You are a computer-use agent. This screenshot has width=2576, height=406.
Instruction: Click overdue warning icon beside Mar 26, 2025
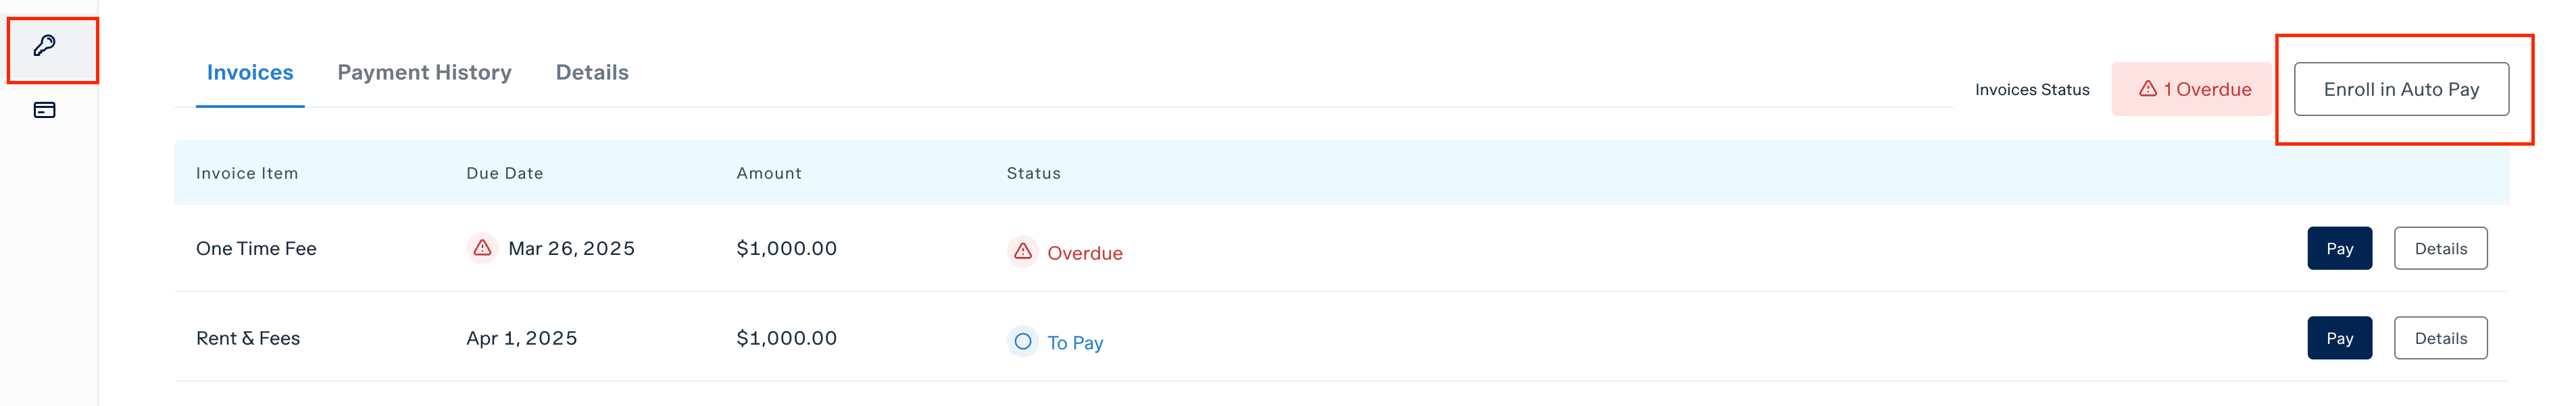pyautogui.click(x=482, y=248)
